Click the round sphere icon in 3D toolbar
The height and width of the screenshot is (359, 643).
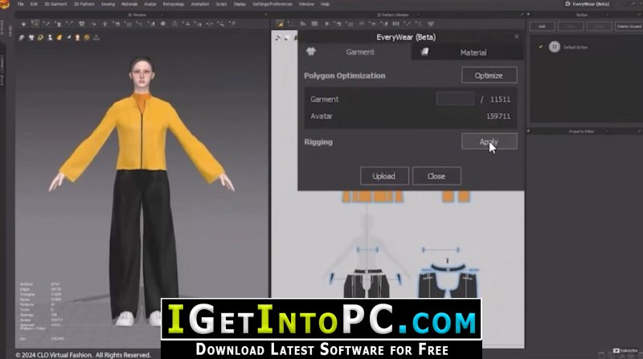[x=163, y=24]
